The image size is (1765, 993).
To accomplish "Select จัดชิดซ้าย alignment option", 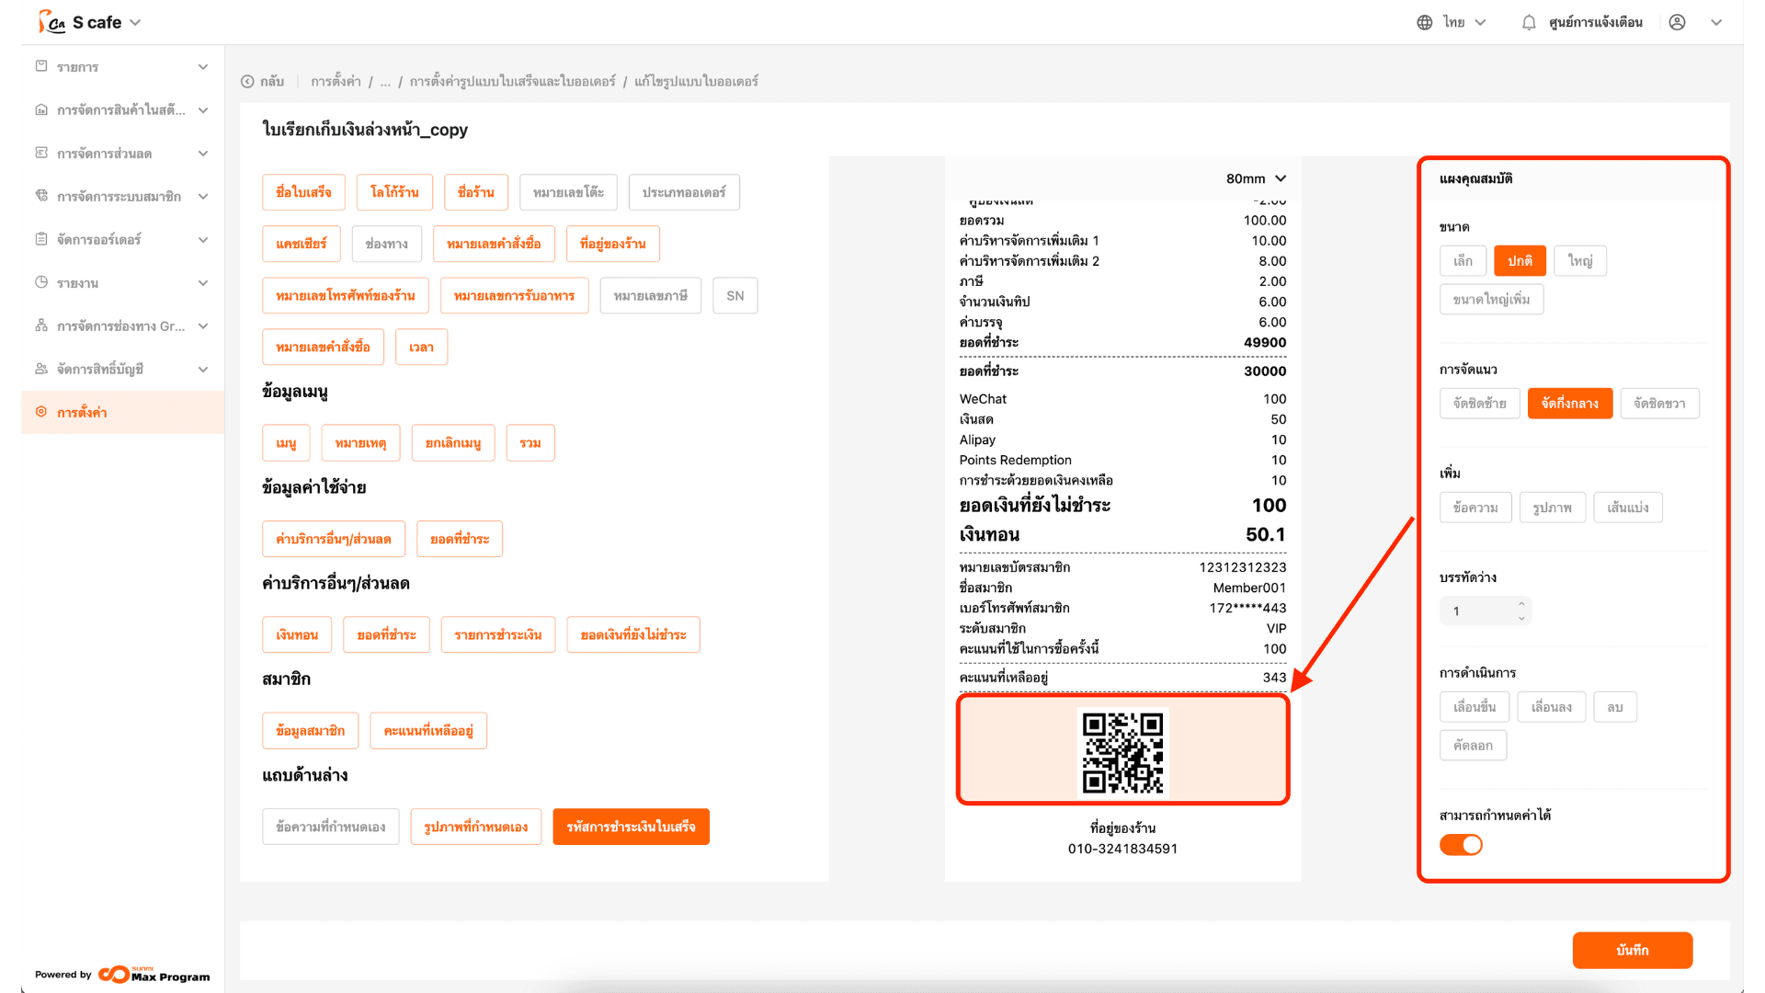I will [x=1479, y=404].
